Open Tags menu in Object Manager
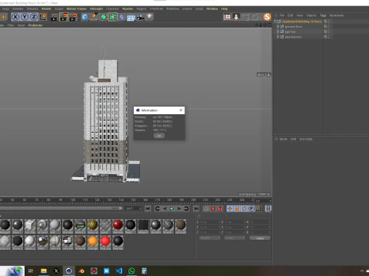The width and height of the screenshot is (369, 276). pos(323,15)
